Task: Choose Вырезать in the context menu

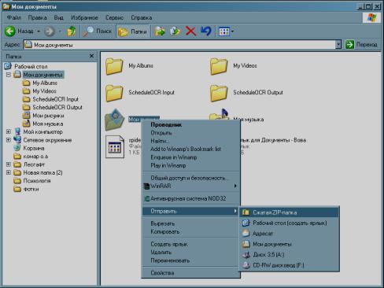Action: point(190,223)
